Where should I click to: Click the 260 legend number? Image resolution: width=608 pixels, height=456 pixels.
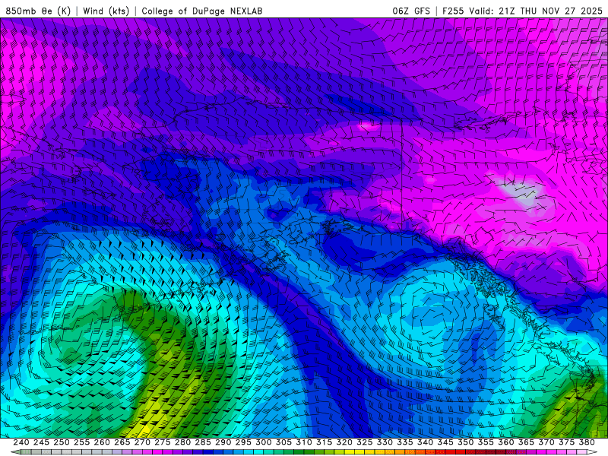(102, 442)
